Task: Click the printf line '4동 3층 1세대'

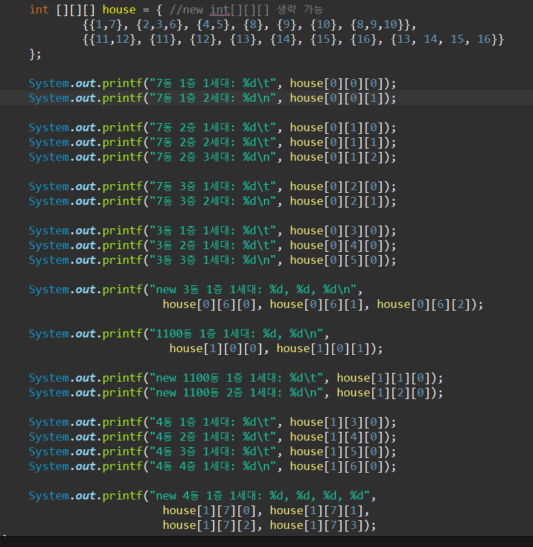Action: 212,452
